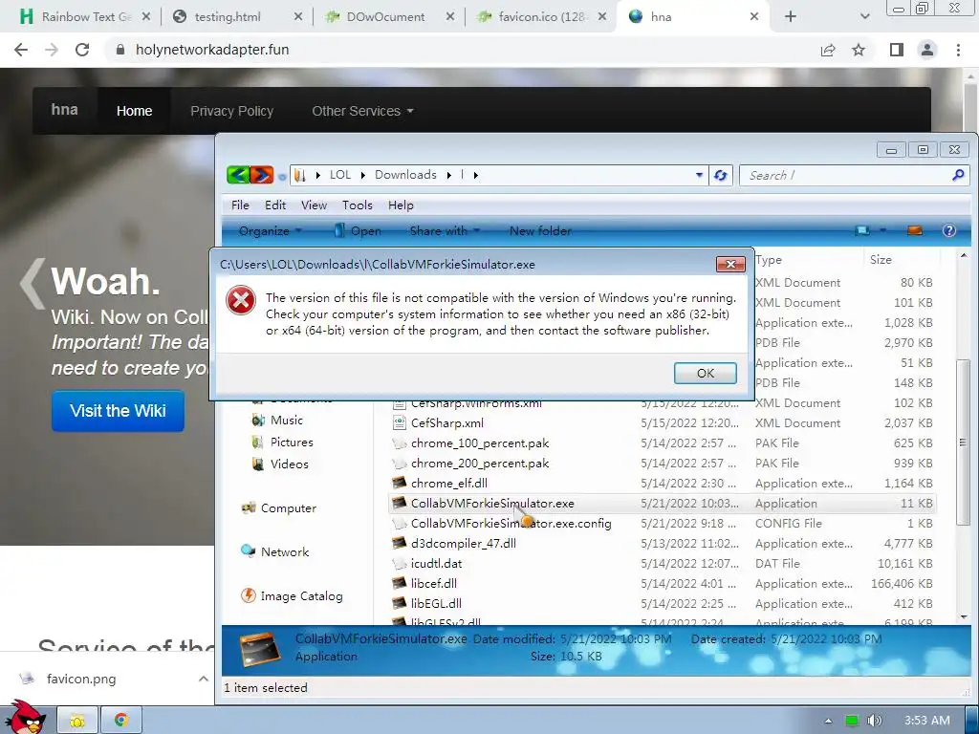Click Explorer's orange forward arrow
The image size is (979, 734).
(x=262, y=175)
